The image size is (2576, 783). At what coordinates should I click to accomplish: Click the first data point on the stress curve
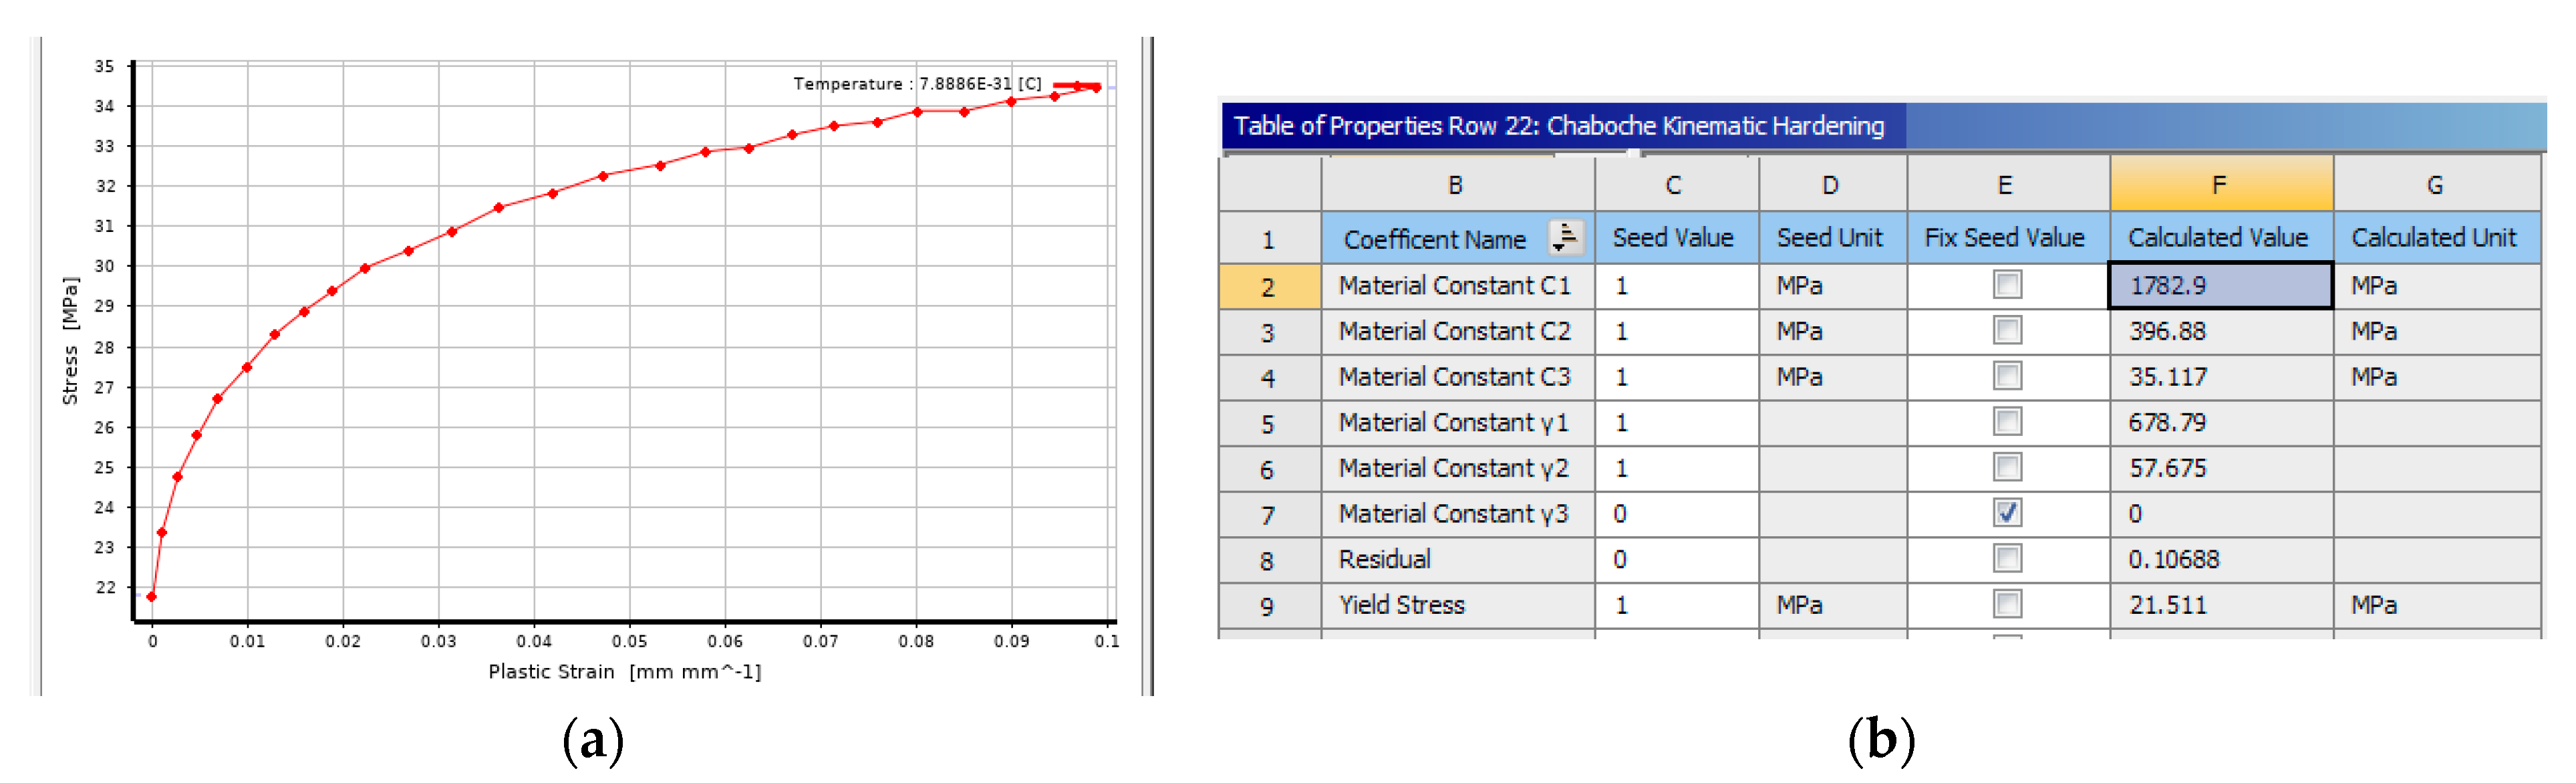152,596
